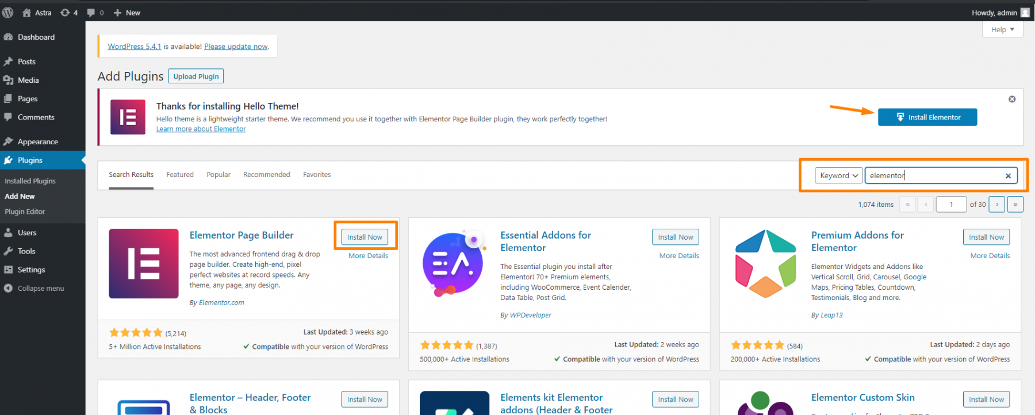The image size is (1035, 415).
Task: Click the current page number field
Action: point(951,204)
